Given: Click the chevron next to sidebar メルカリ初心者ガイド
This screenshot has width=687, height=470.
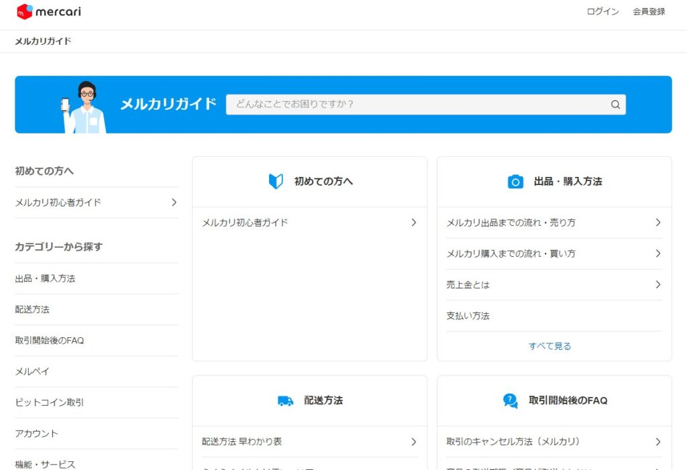Looking at the screenshot, I should point(174,202).
